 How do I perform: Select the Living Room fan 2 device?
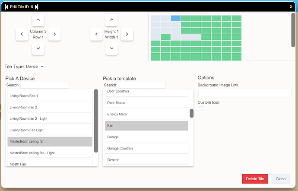[x=50, y=107]
